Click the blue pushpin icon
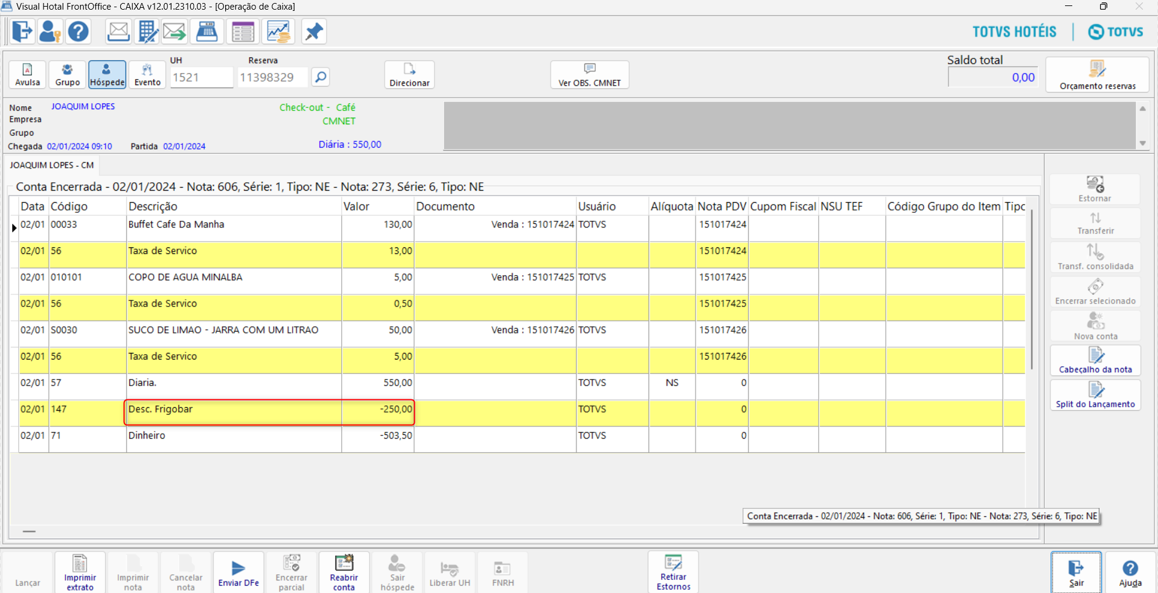The image size is (1158, 593). point(313,31)
